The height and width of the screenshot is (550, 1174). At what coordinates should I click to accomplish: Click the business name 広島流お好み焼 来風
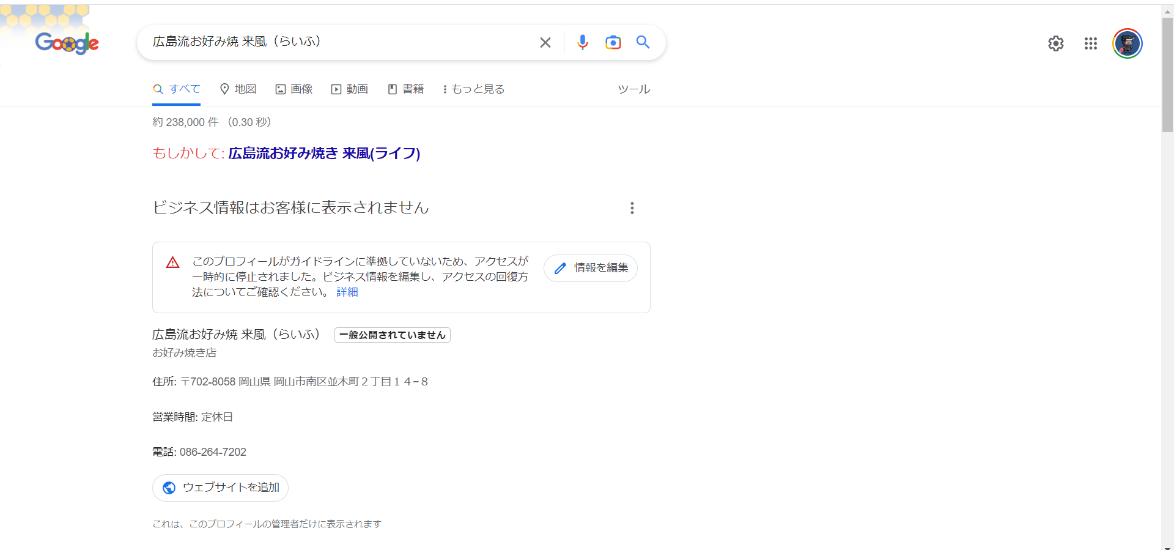coord(209,334)
